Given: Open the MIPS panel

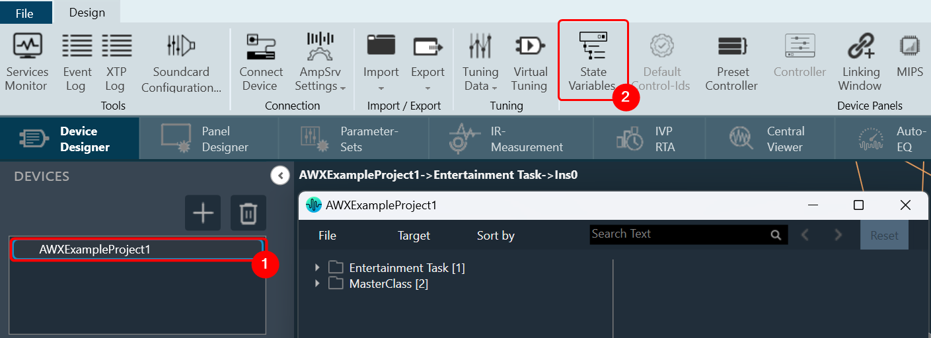Looking at the screenshot, I should (910, 56).
